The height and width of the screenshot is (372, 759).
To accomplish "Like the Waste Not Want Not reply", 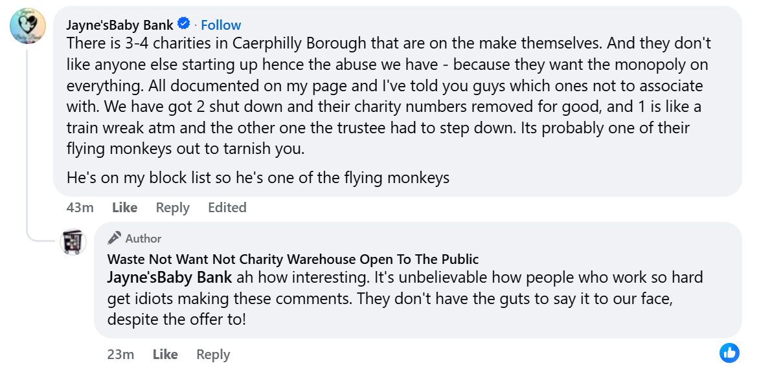I will (x=165, y=355).
